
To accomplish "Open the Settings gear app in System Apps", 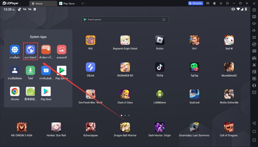I will (15, 50).
